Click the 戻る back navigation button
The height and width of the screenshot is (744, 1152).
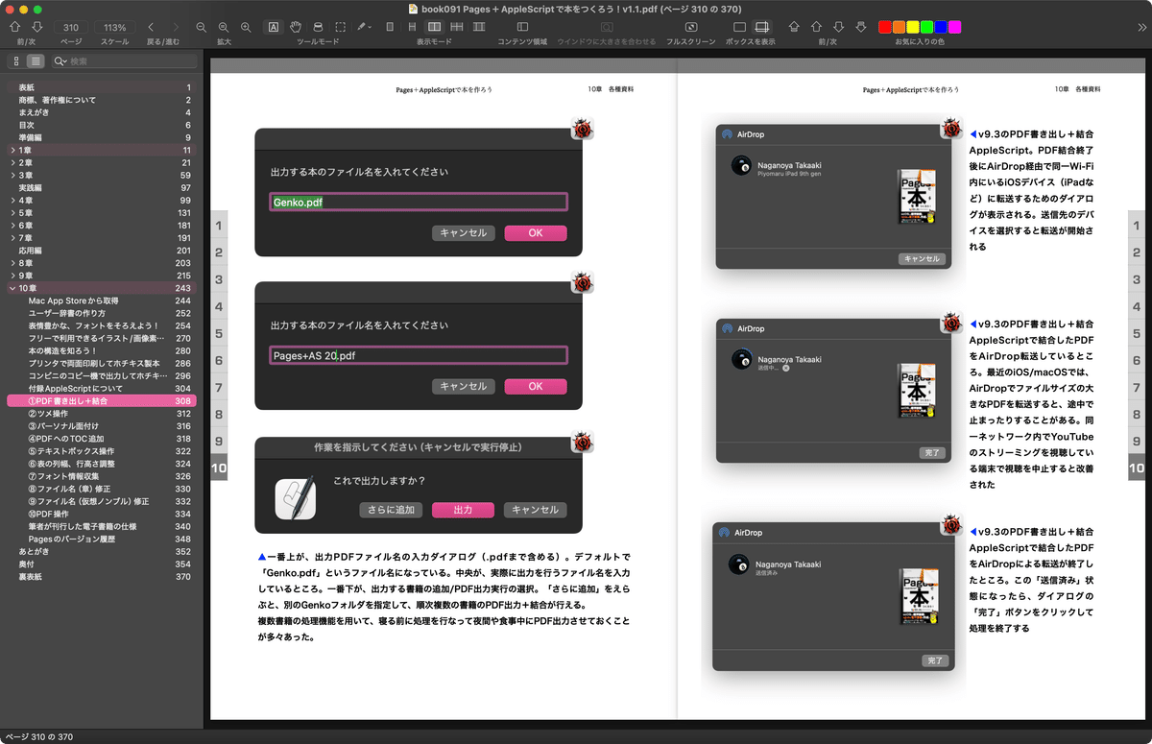click(151, 27)
